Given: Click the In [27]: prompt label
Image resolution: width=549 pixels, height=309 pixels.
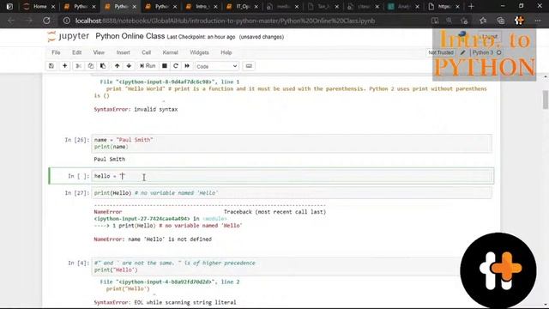Looking at the screenshot, I should coord(76,192).
